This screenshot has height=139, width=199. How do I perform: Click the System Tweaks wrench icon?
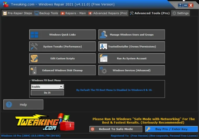tap(34, 46)
